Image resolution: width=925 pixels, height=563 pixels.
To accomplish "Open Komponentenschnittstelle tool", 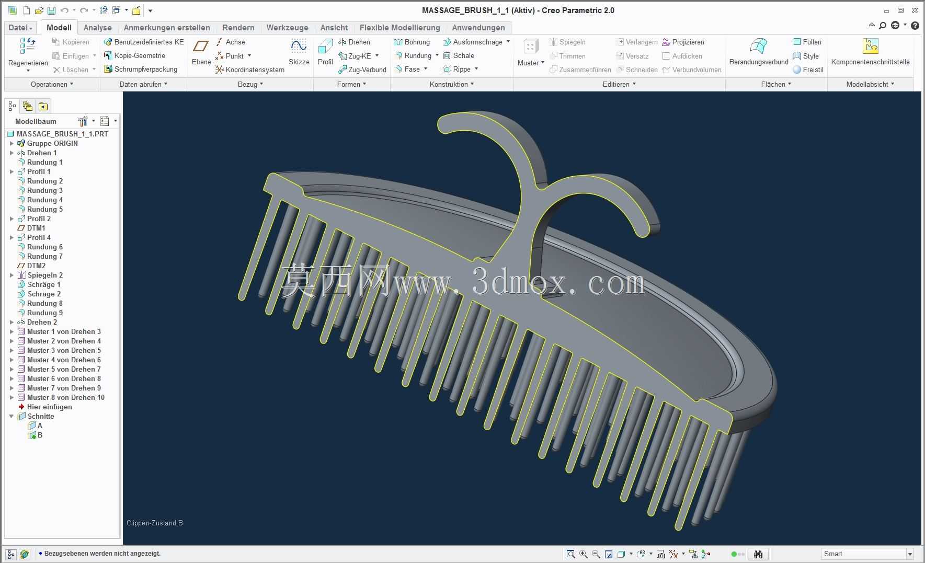I will click(x=870, y=52).
